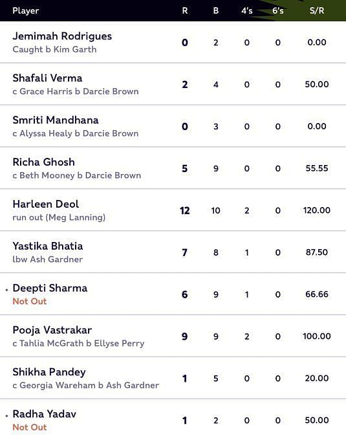
Task: Sort by the S/R column header
Action: (317, 10)
